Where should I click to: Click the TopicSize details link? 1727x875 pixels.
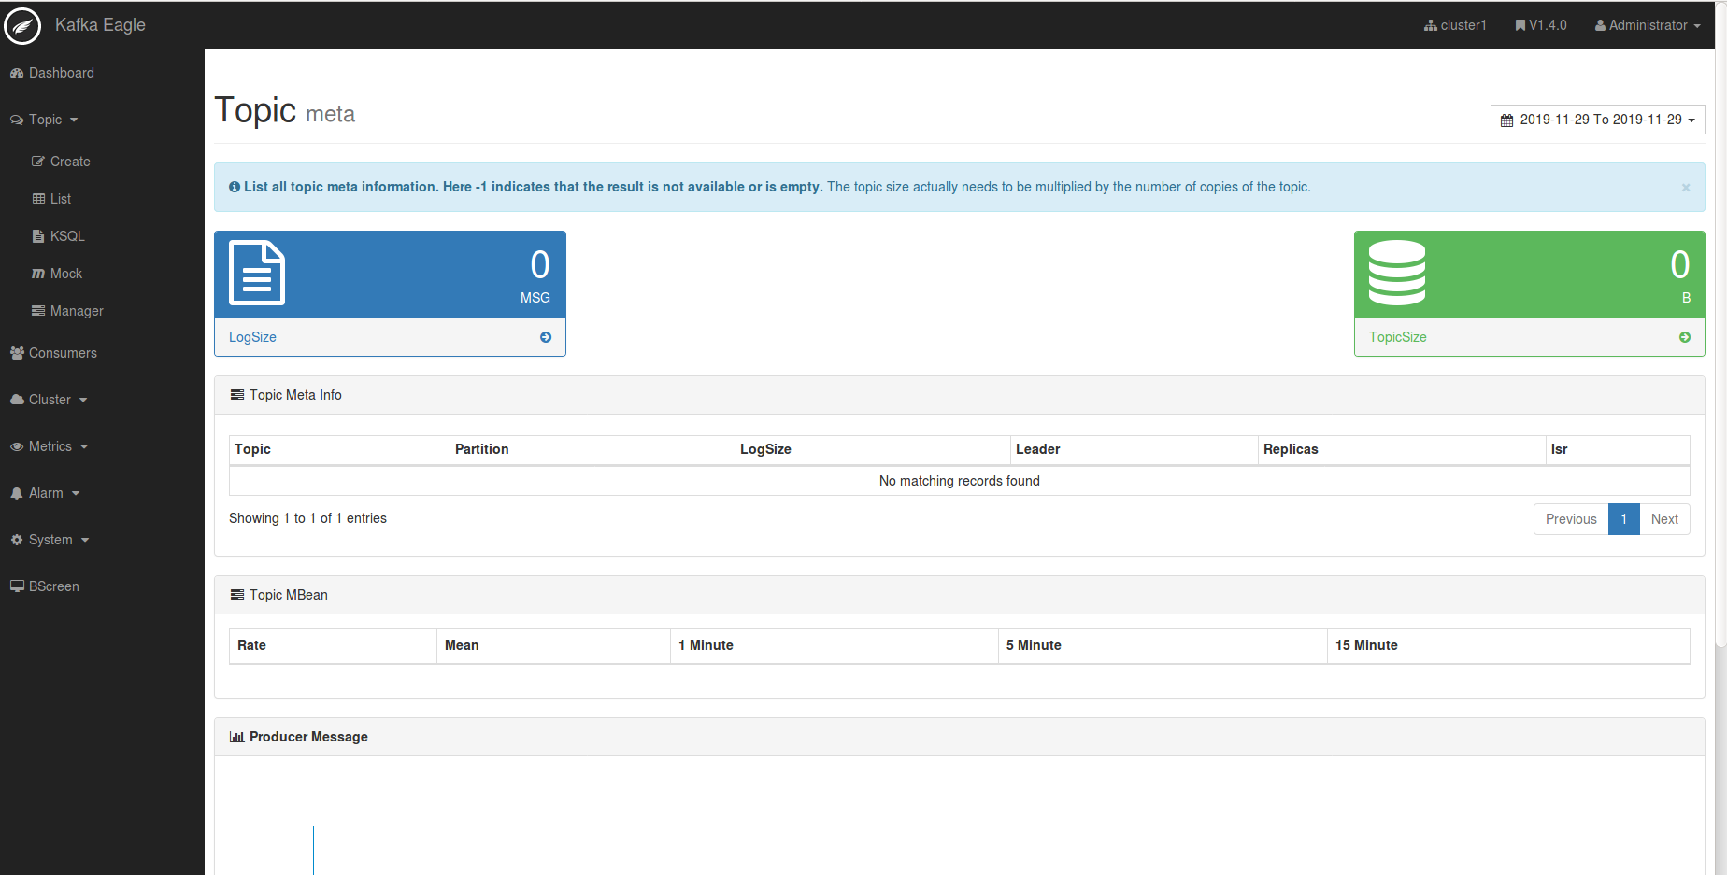1529,337
